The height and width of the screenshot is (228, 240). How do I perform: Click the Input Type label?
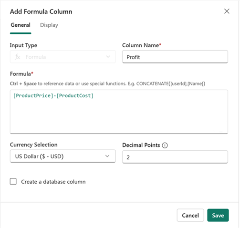coord(23,45)
